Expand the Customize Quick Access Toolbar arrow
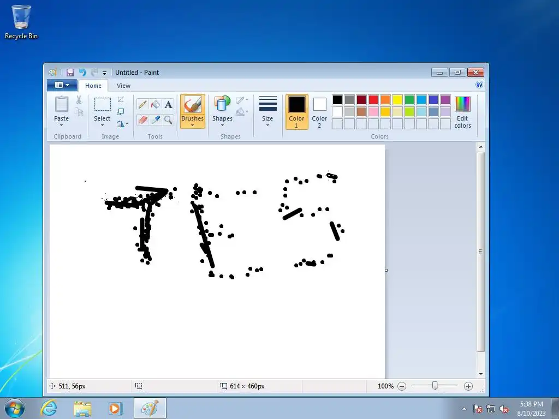This screenshot has height=419, width=559. pyautogui.click(x=104, y=73)
